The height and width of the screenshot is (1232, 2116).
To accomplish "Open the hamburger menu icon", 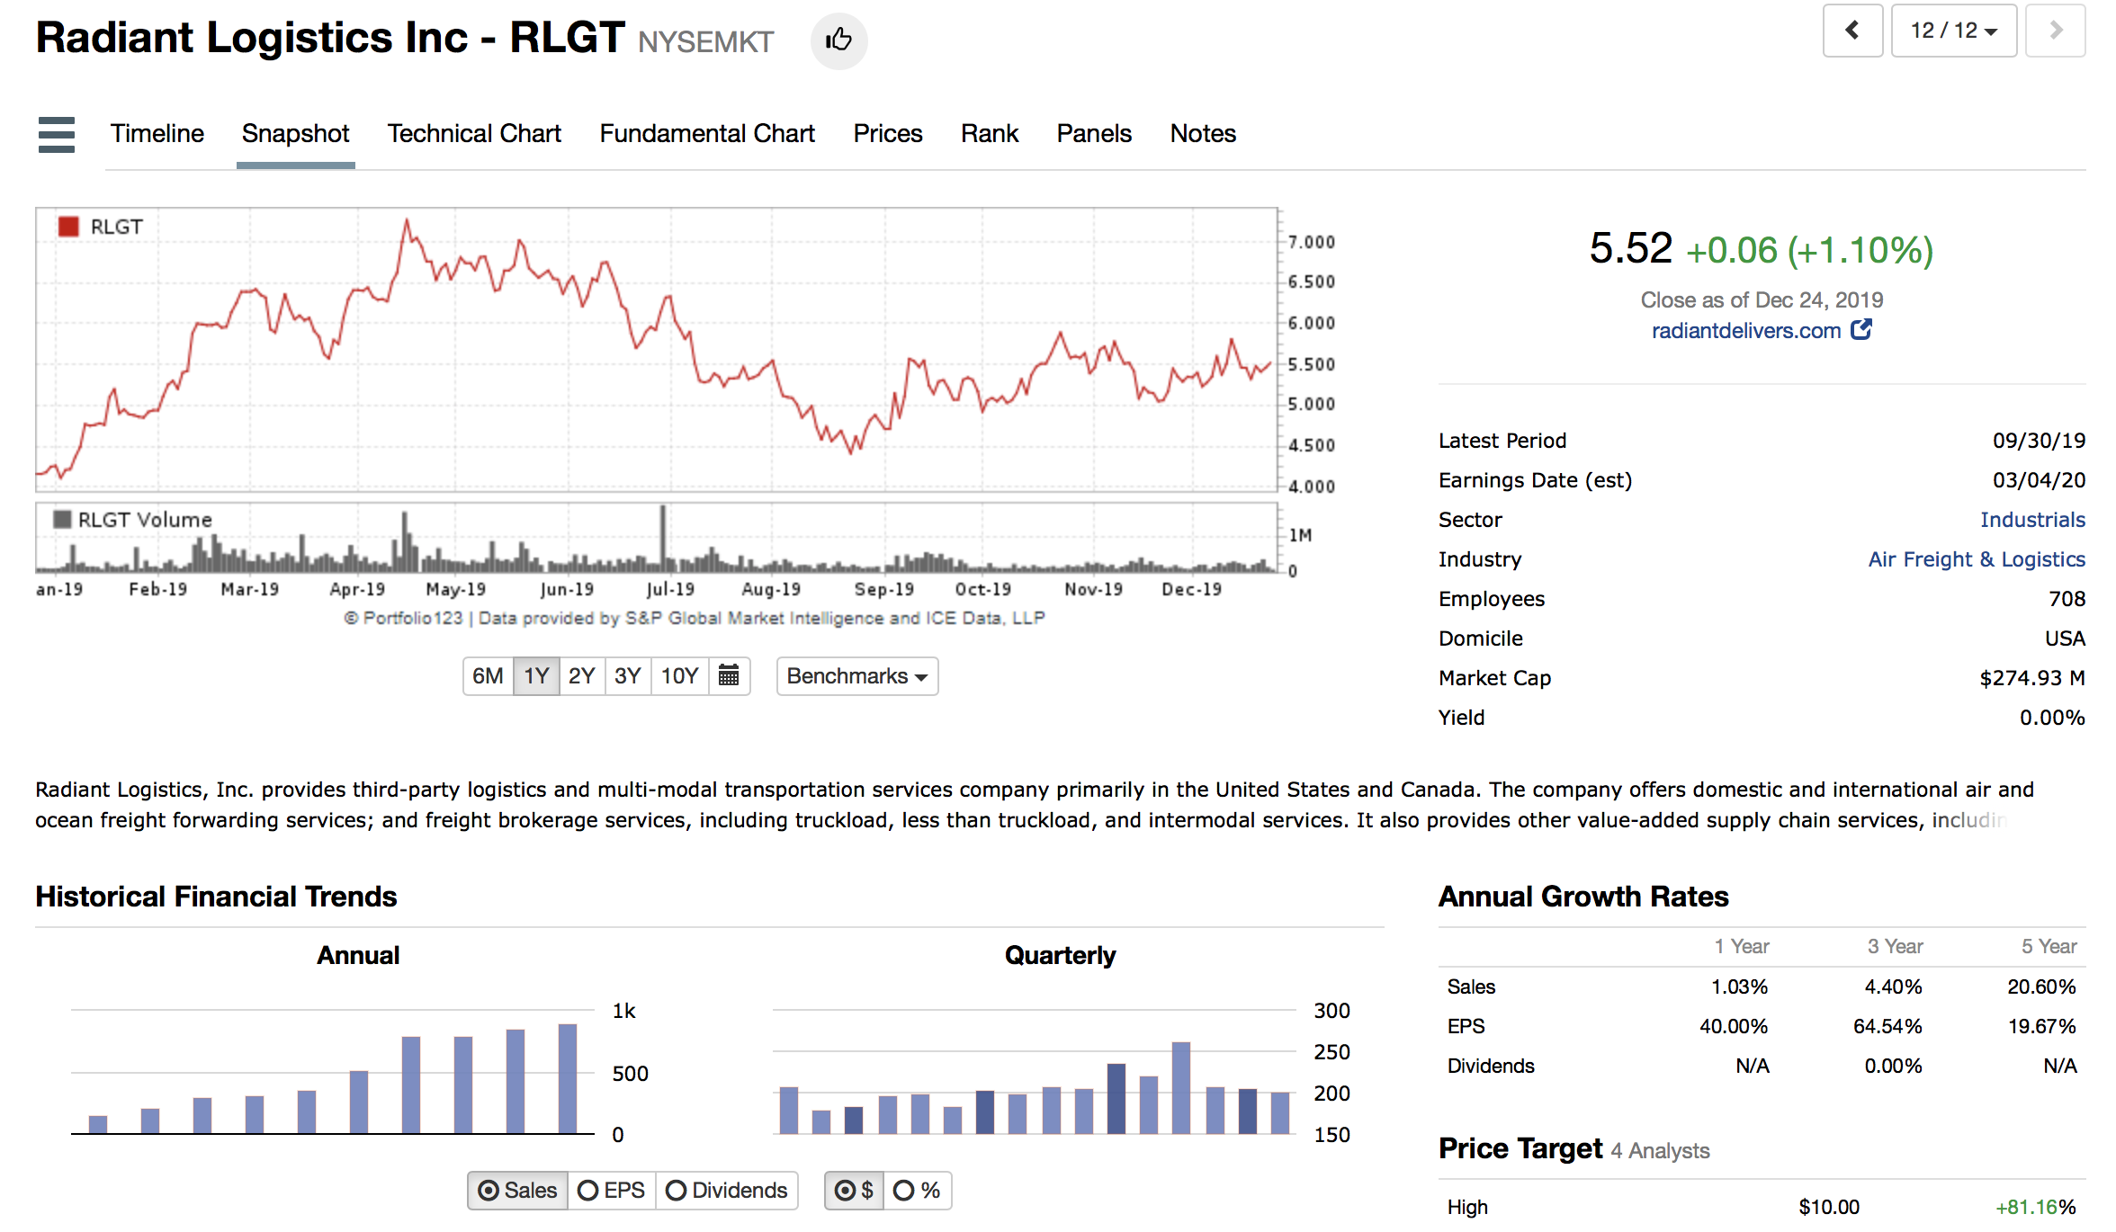I will (x=57, y=134).
